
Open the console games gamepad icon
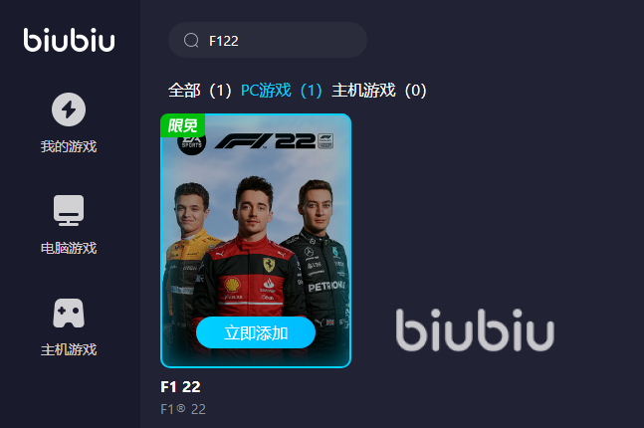pos(69,313)
